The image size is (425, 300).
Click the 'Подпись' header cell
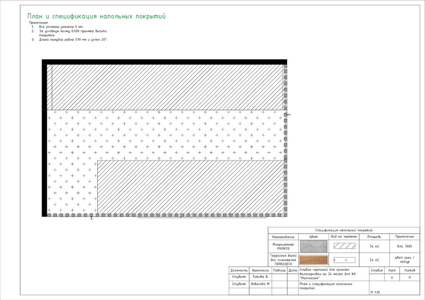pos(280,270)
